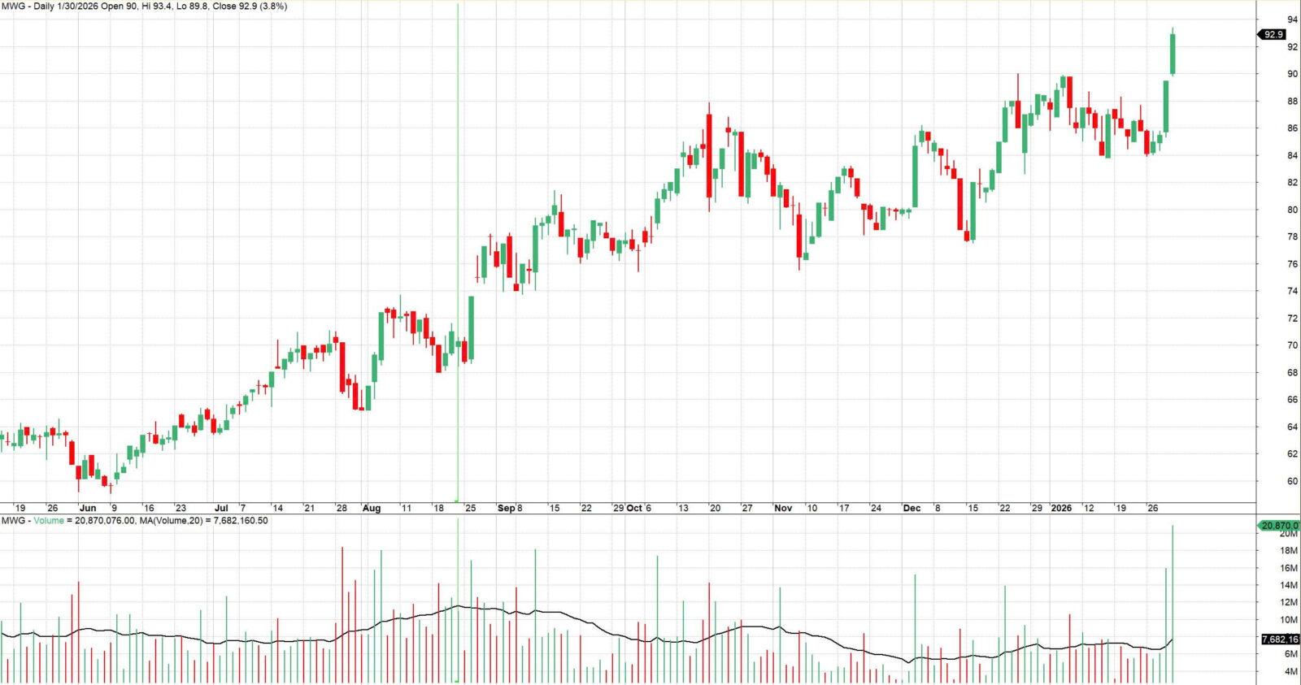Click the latest green candle near 92.9
Image resolution: width=1301 pixels, height=685 pixels.
coord(1173,54)
